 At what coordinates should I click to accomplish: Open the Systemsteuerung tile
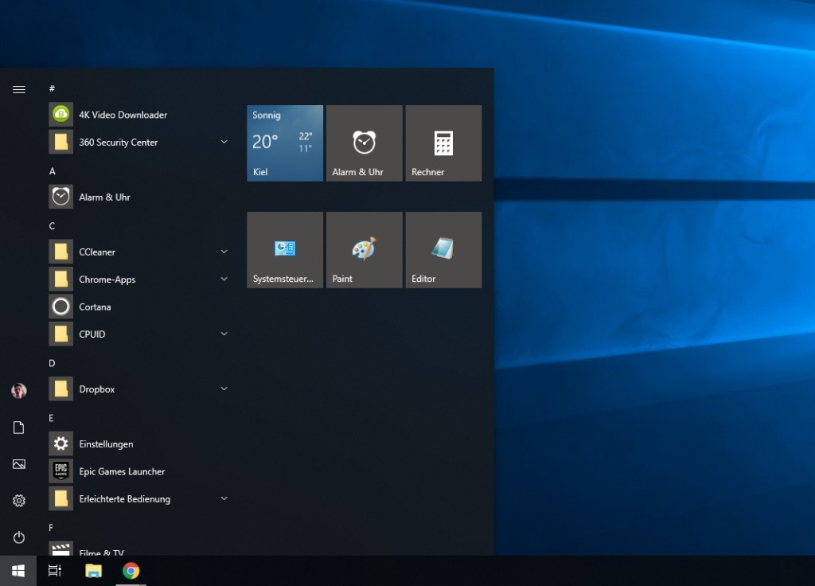tap(285, 250)
